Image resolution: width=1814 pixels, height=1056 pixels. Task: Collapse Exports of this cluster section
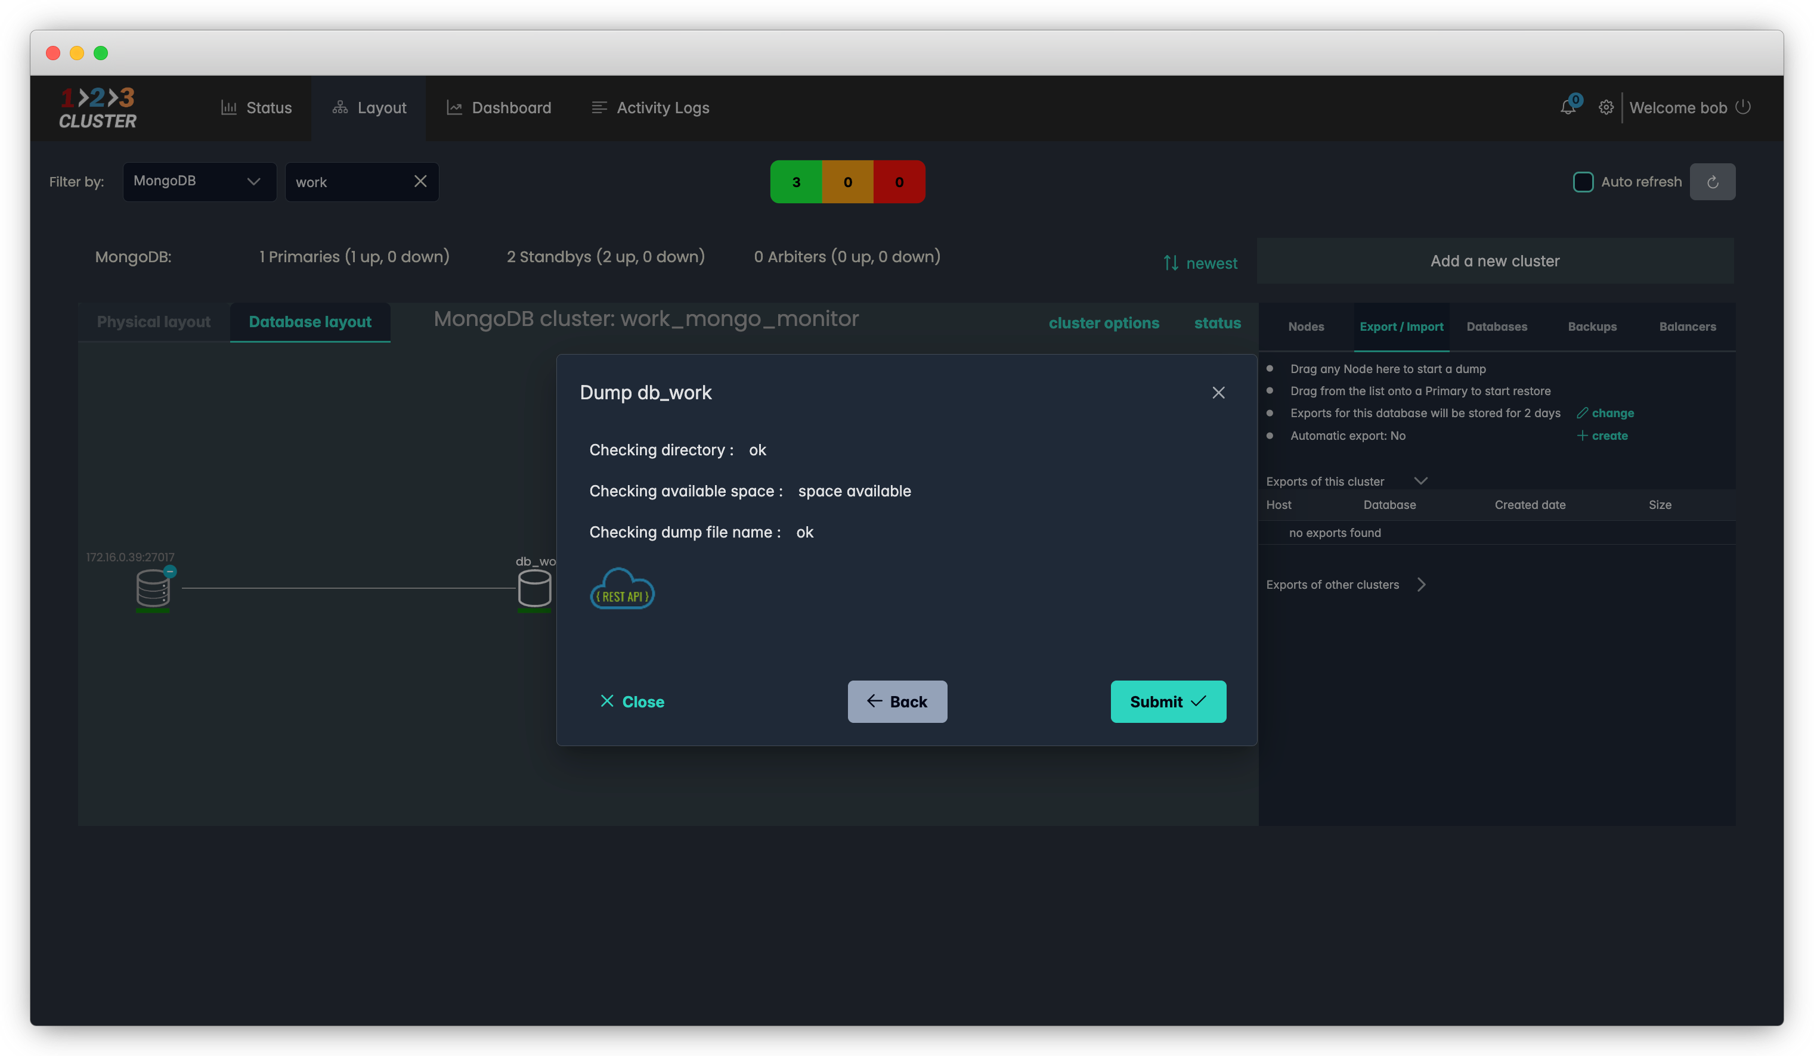1420,482
